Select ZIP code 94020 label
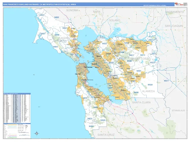 pyautogui.click(x=103, y=120)
